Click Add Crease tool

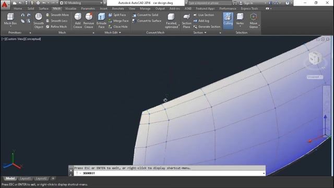78,21
